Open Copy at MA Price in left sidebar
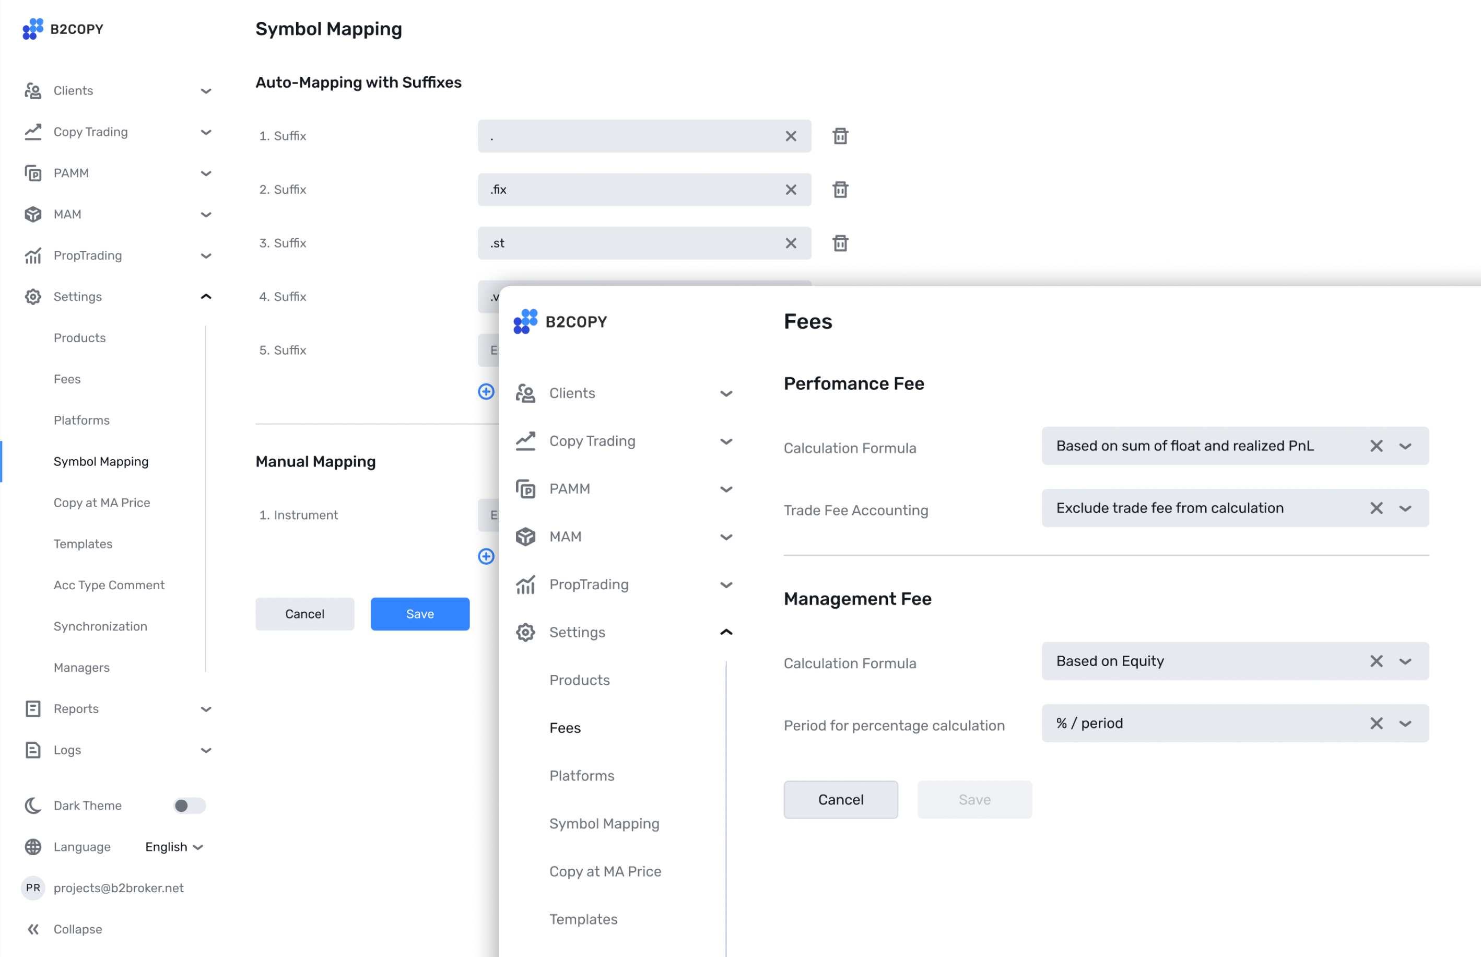This screenshot has width=1481, height=957. tap(102, 502)
